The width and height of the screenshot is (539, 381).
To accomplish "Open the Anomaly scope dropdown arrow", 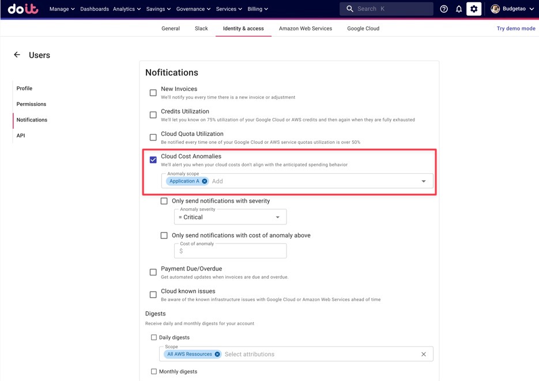I will pyautogui.click(x=424, y=181).
